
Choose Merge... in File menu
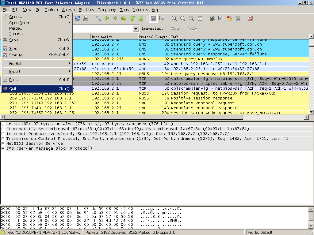pos(37,28)
